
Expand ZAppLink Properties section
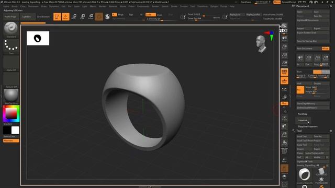tap(308, 126)
